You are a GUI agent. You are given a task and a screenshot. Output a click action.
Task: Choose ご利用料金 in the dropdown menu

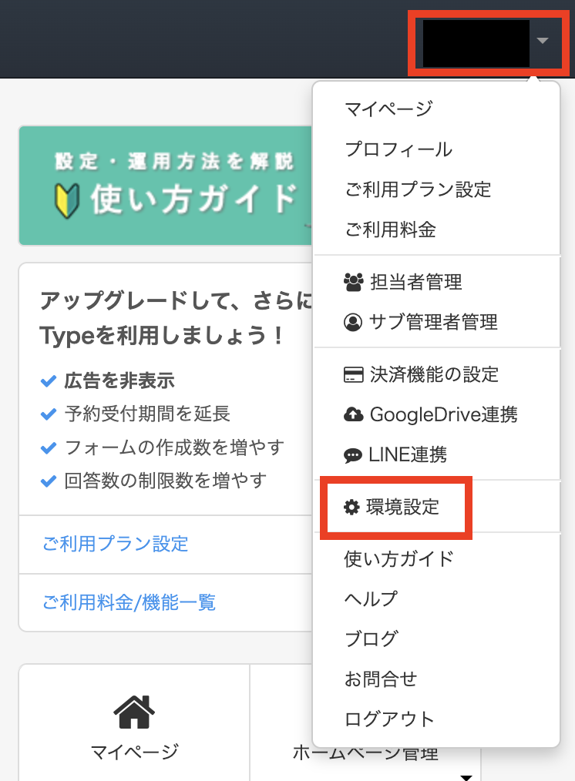[x=389, y=229]
